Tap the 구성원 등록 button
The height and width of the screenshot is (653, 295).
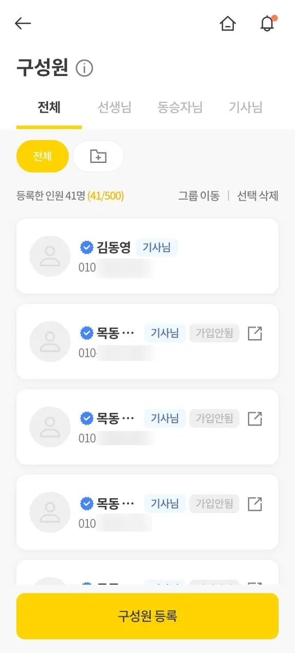[147, 616]
